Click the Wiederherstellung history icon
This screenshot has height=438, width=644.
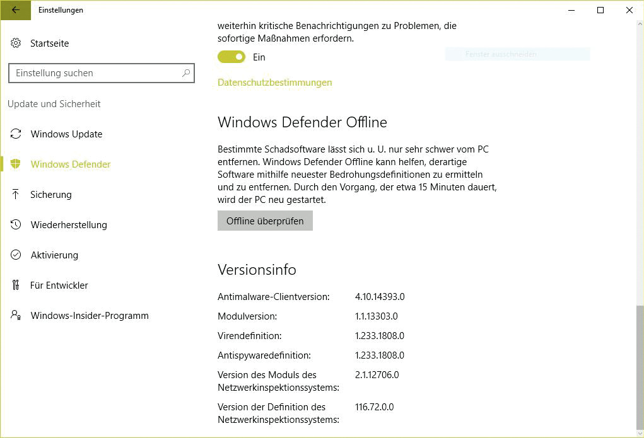pyautogui.click(x=16, y=225)
